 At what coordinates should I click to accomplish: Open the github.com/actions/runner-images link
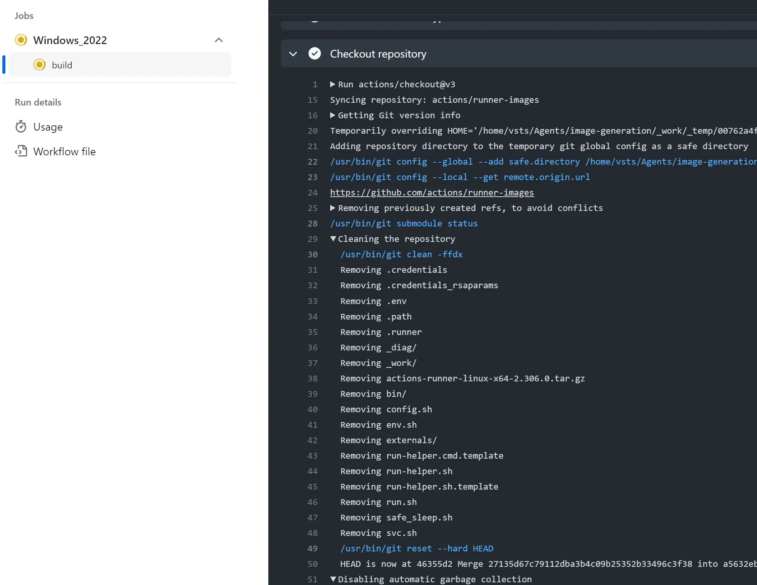(x=432, y=192)
